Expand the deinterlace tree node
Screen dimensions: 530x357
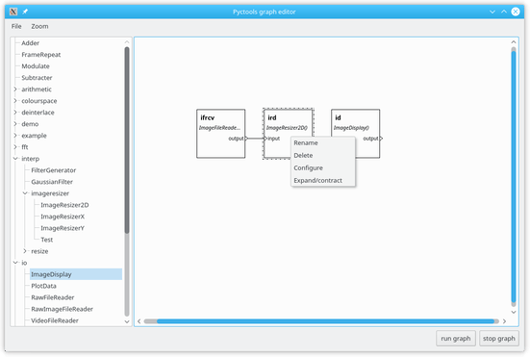point(15,113)
